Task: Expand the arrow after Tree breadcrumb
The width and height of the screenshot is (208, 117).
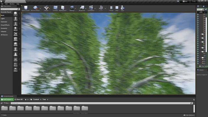Action: click(48, 99)
